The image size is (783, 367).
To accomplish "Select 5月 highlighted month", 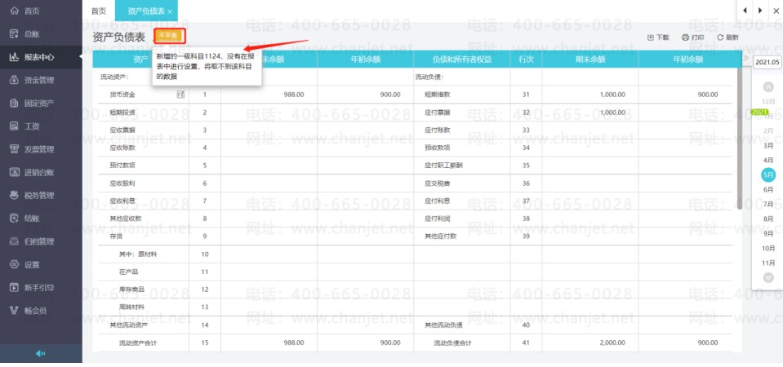I will coord(768,175).
